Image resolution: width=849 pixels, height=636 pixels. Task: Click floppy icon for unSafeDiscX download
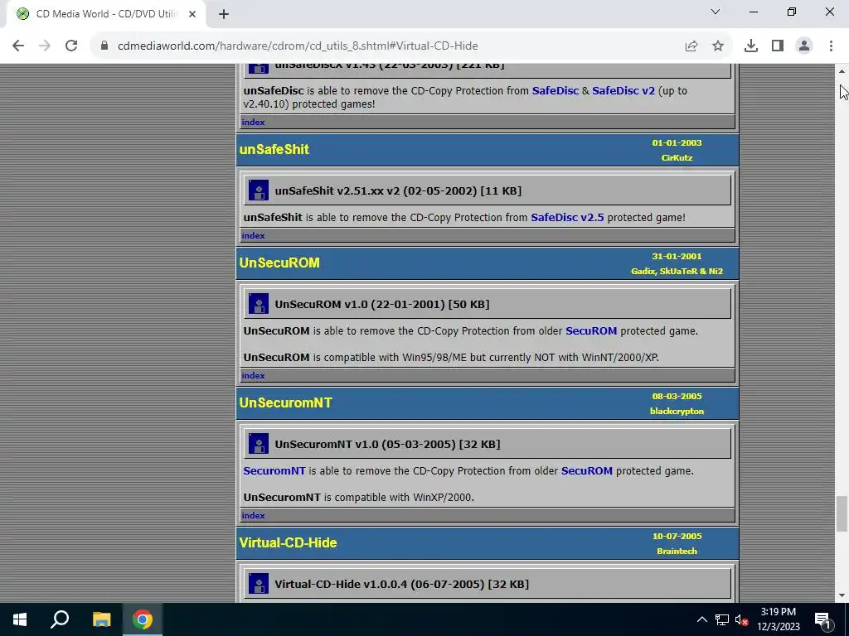pos(259,68)
